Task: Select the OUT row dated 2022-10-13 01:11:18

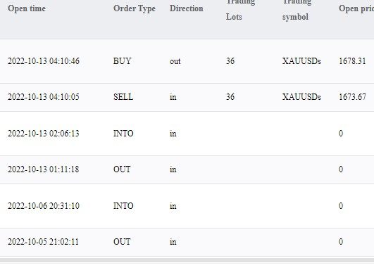Action: point(187,169)
